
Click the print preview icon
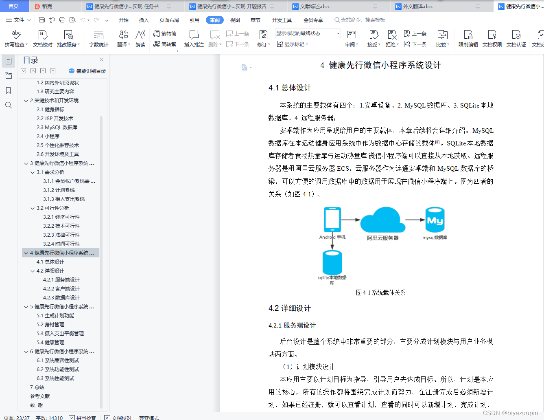coord(72,20)
